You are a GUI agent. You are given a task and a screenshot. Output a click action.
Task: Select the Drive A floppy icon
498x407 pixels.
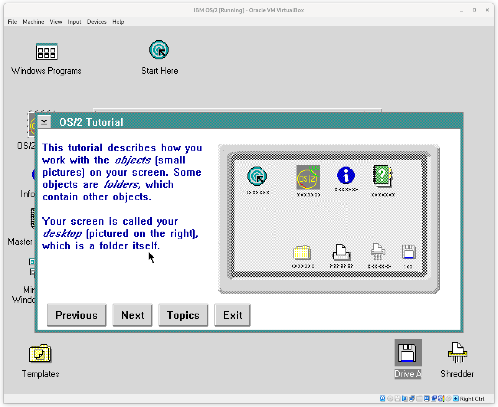point(408,353)
